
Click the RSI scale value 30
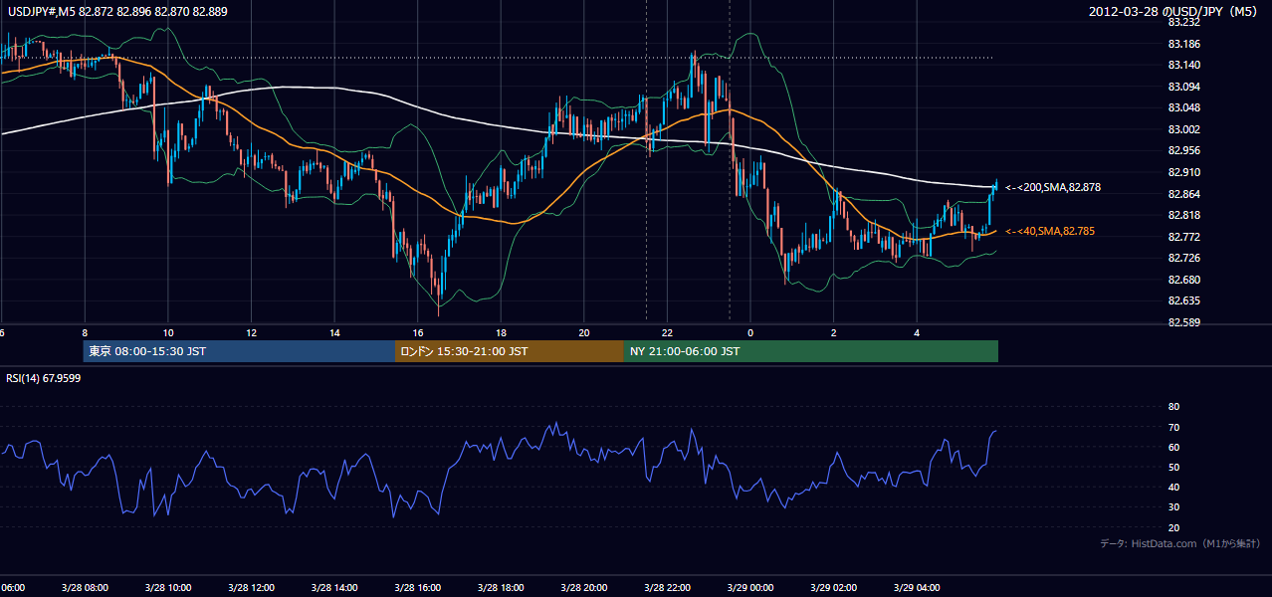pos(1173,507)
